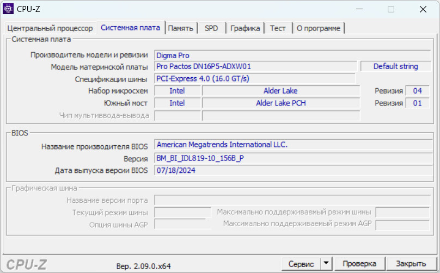Screen dimensions: 440x273
Task: Click the Вер. 2.09.0.x64 version text
Action: 143,266
